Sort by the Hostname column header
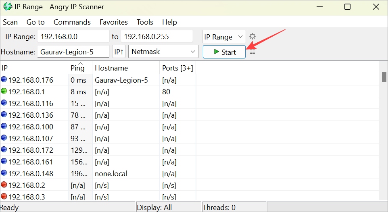Viewport: 388px width, 212px height. [126, 68]
